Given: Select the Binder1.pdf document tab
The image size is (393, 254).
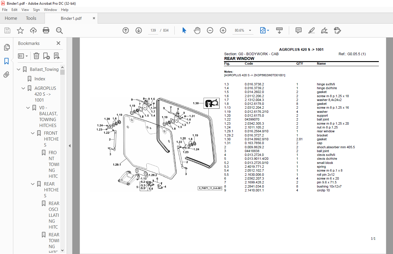Looking at the screenshot, I should 71,18.
